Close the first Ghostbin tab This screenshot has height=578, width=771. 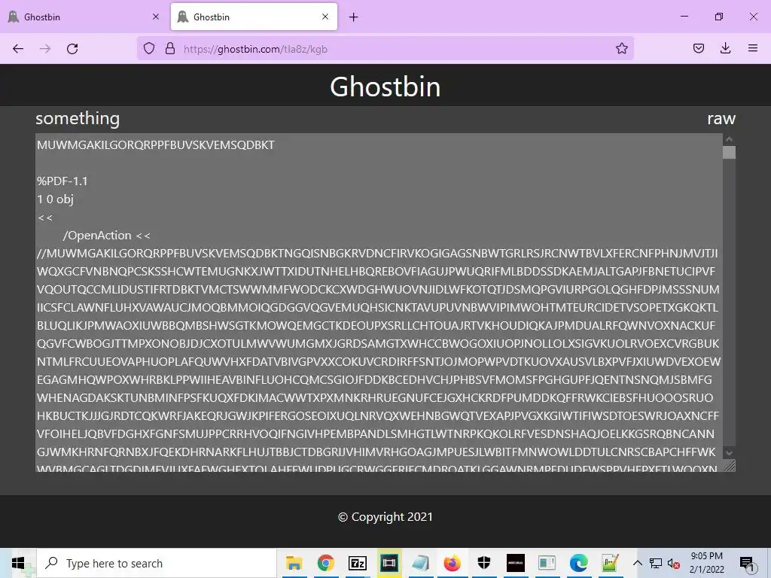156,17
